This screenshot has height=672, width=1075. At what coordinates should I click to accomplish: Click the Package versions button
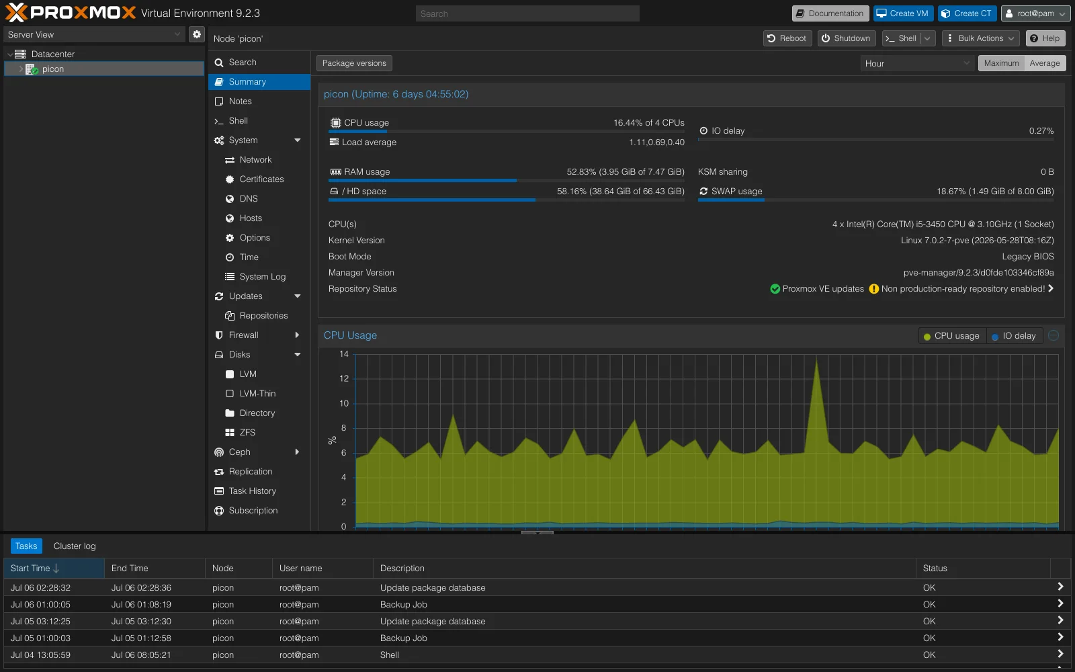354,63
